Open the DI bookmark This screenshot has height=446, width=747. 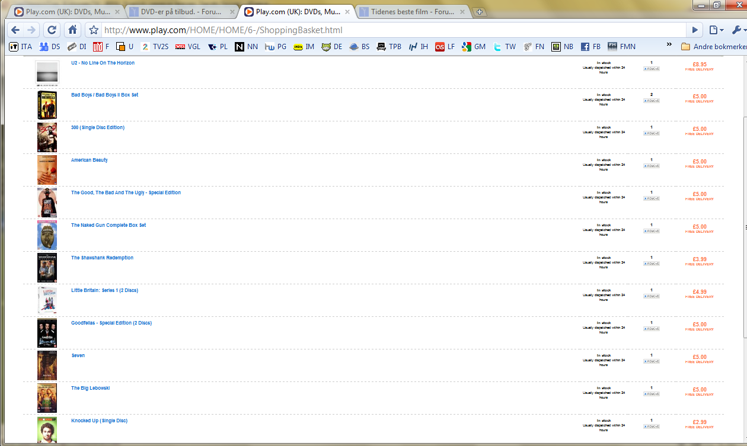(77, 46)
